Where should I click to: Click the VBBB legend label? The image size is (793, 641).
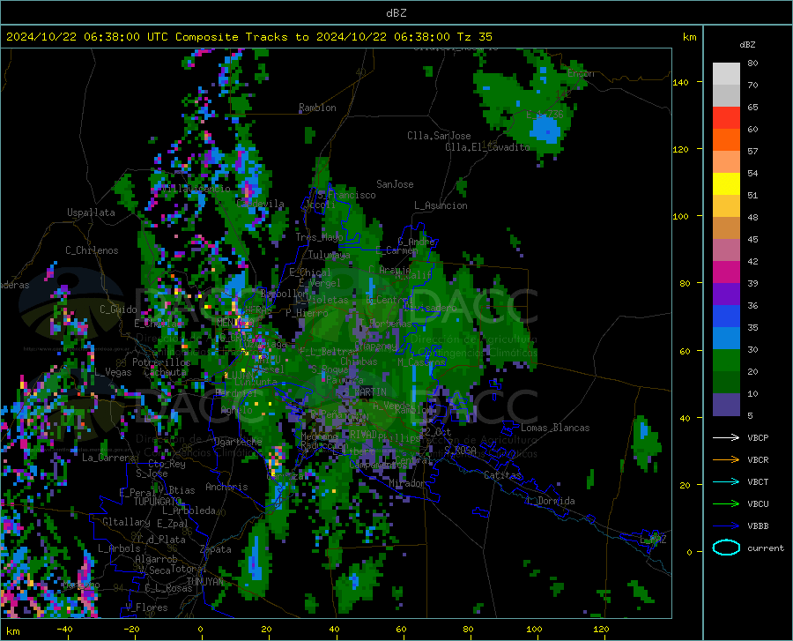(x=758, y=525)
